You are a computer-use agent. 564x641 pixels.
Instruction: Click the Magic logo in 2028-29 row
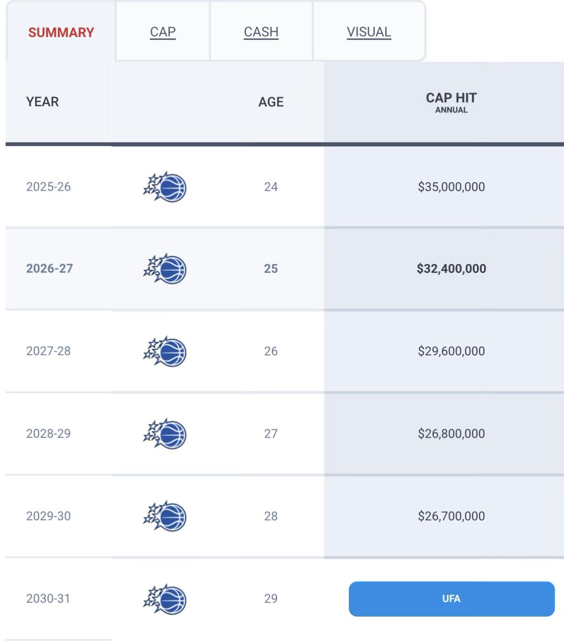pyautogui.click(x=165, y=433)
